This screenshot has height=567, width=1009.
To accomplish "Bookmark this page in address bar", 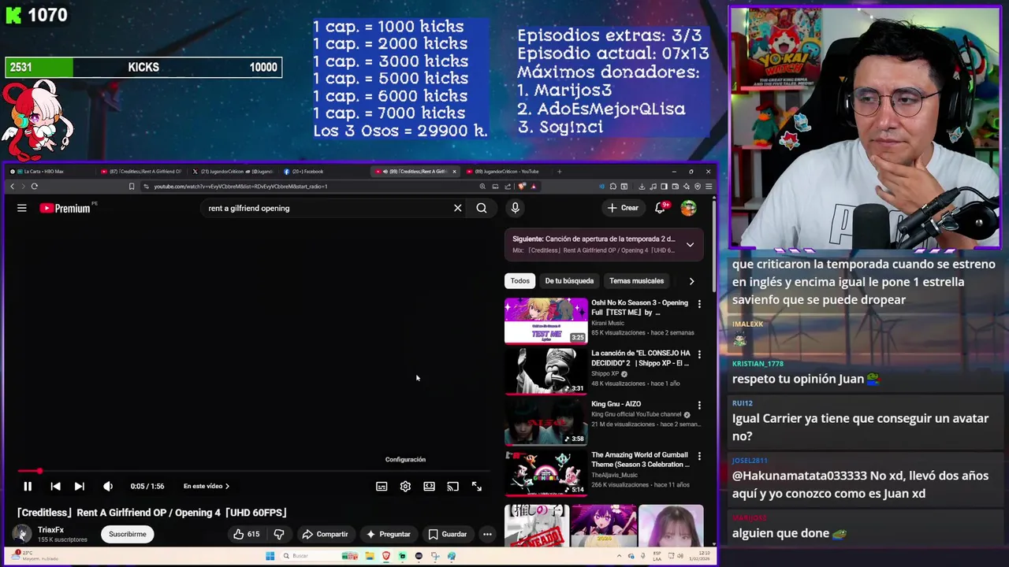I will point(132,187).
